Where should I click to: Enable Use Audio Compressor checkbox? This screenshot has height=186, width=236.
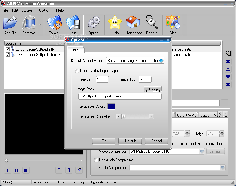pos(96,160)
